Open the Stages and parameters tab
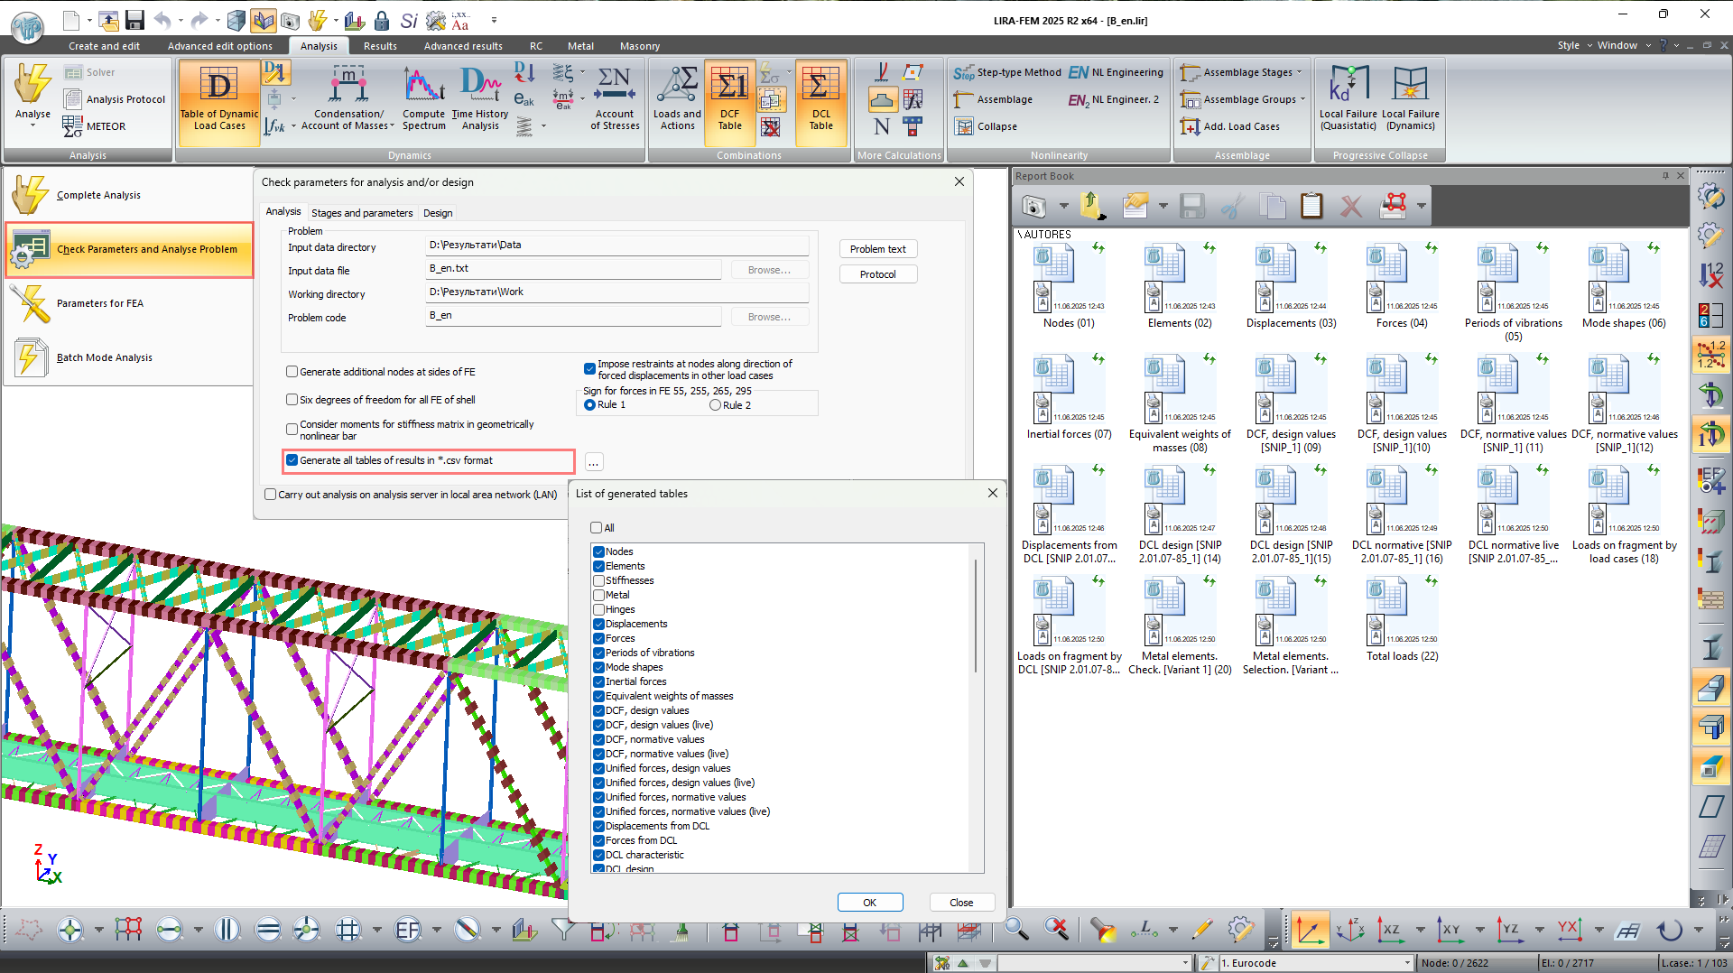1733x973 pixels. coord(361,213)
